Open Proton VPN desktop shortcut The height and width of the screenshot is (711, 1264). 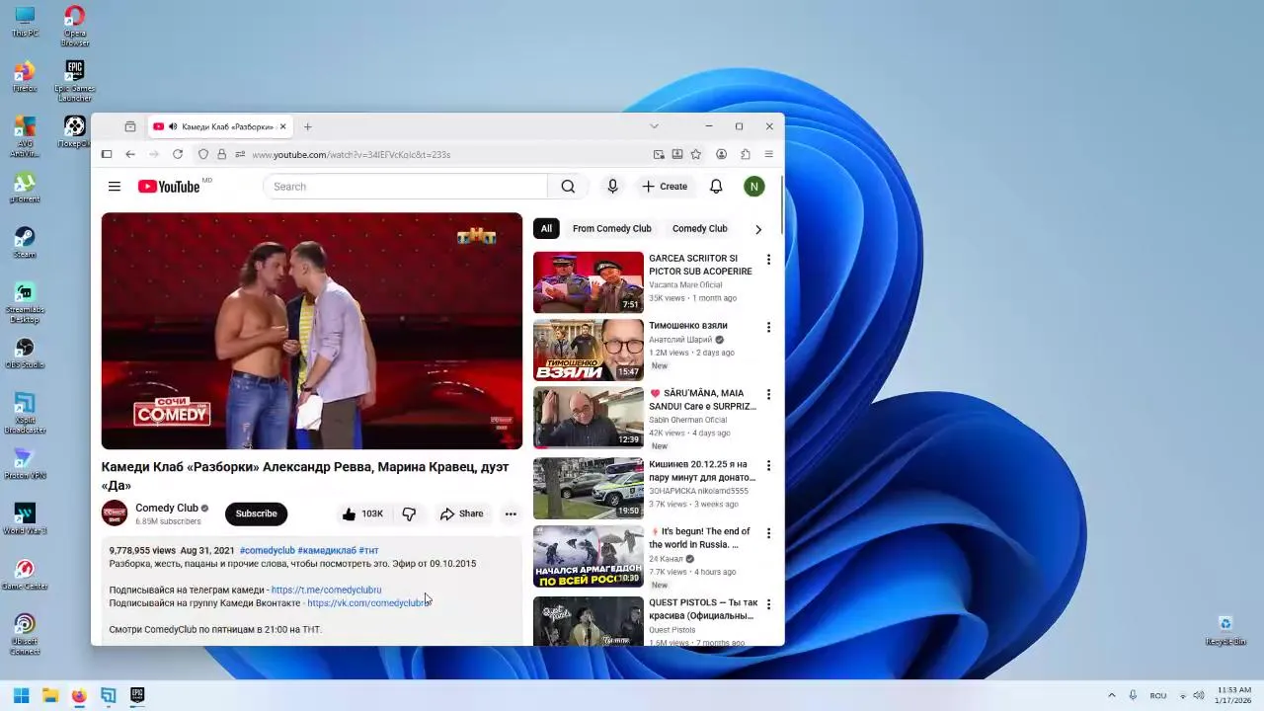25,464
